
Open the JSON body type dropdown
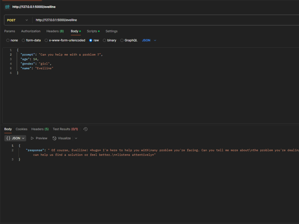tap(149, 40)
